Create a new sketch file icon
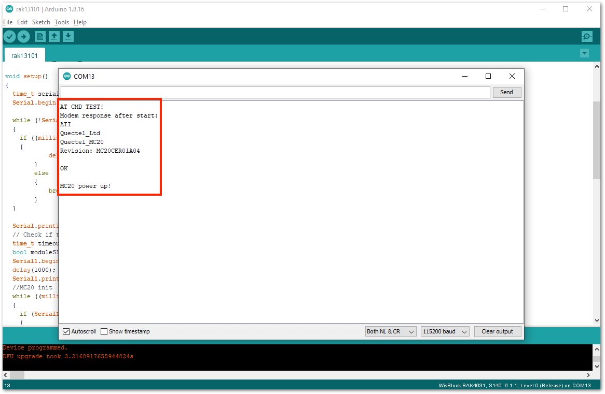This screenshot has width=605, height=394. pos(40,37)
